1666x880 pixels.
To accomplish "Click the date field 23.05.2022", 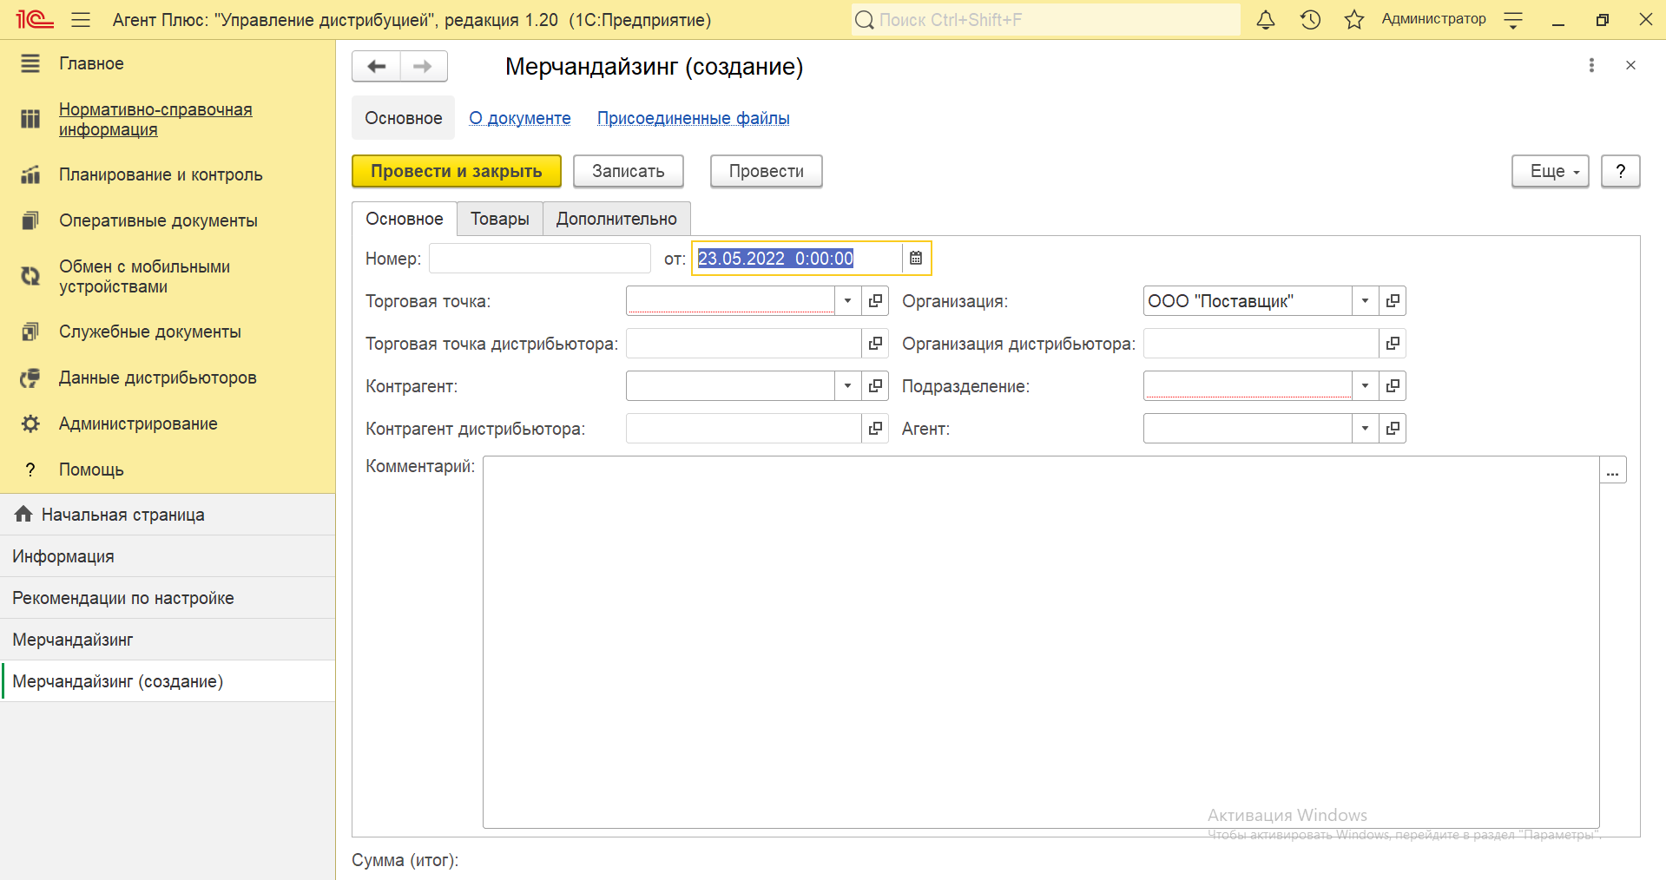I will [x=799, y=258].
